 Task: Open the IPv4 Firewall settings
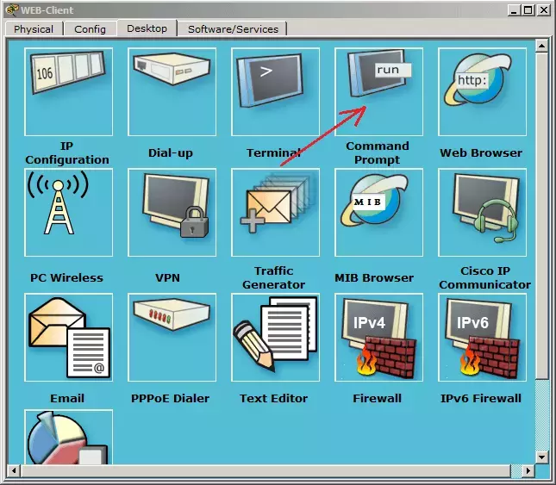click(378, 338)
